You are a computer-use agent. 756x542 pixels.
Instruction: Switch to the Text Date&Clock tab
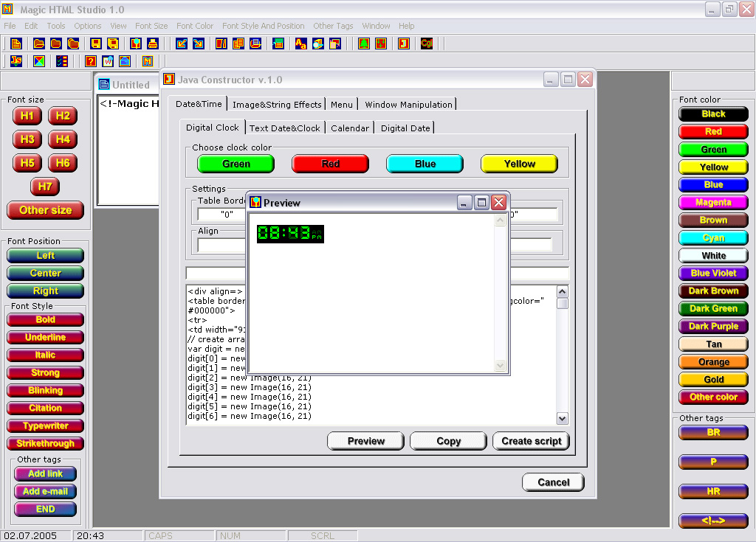click(284, 128)
